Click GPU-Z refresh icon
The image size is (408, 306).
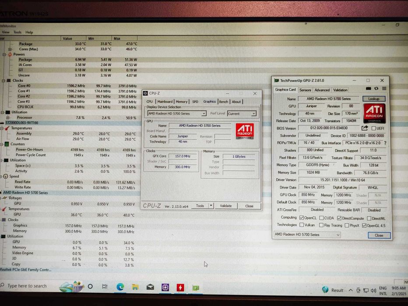376,89
